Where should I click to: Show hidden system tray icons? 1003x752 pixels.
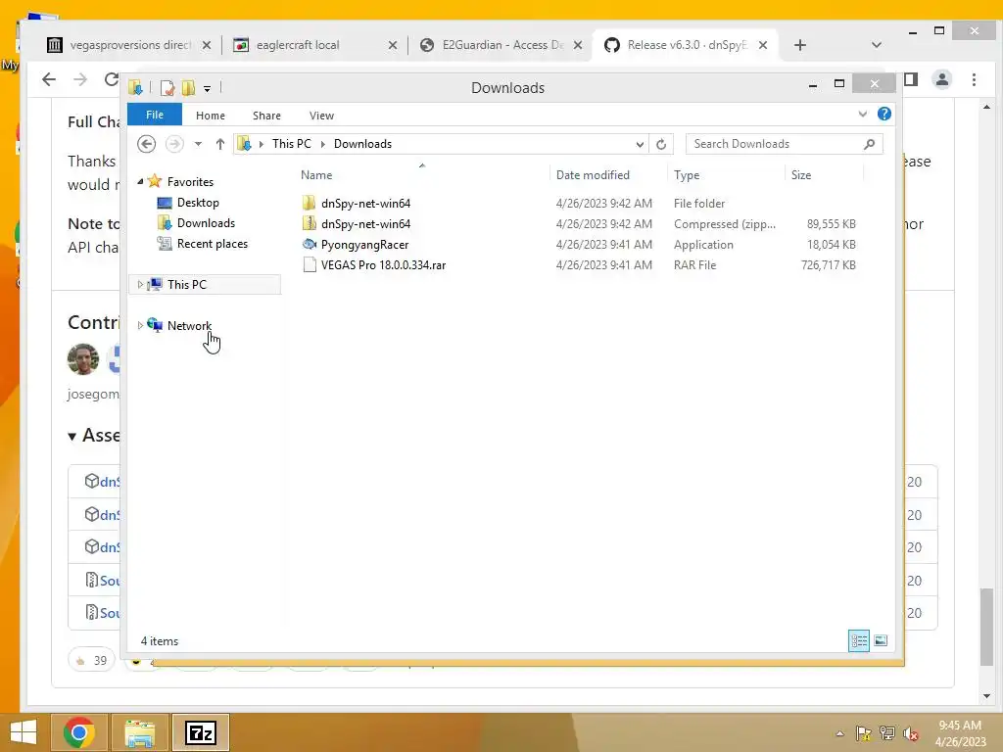(x=839, y=733)
